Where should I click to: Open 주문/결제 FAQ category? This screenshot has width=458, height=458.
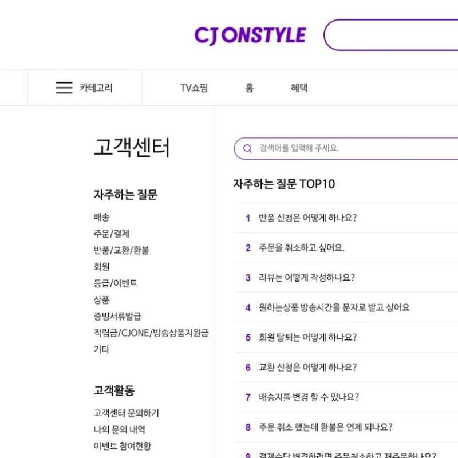point(111,234)
